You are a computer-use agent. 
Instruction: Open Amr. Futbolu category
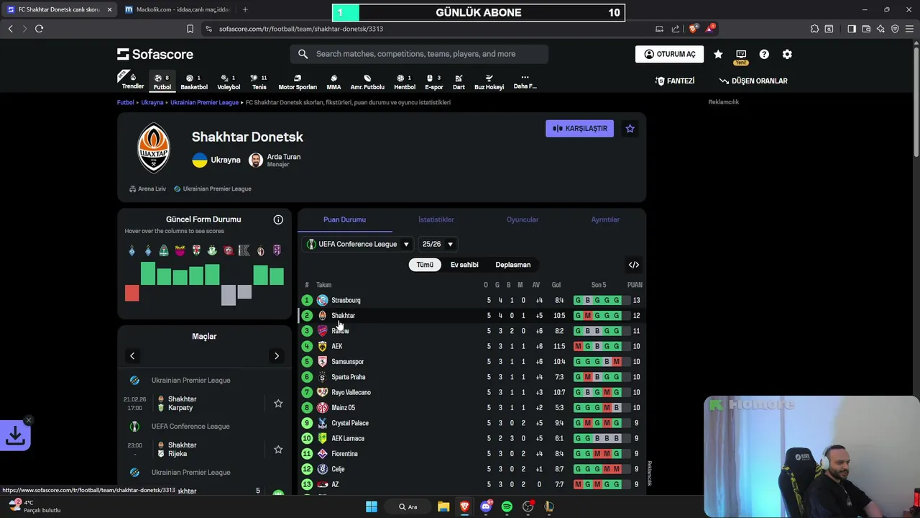click(367, 81)
